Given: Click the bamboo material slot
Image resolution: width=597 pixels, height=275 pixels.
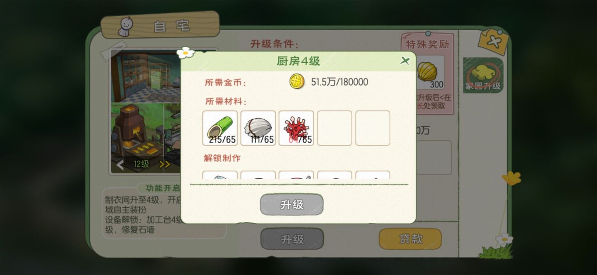Looking at the screenshot, I should tap(220, 128).
